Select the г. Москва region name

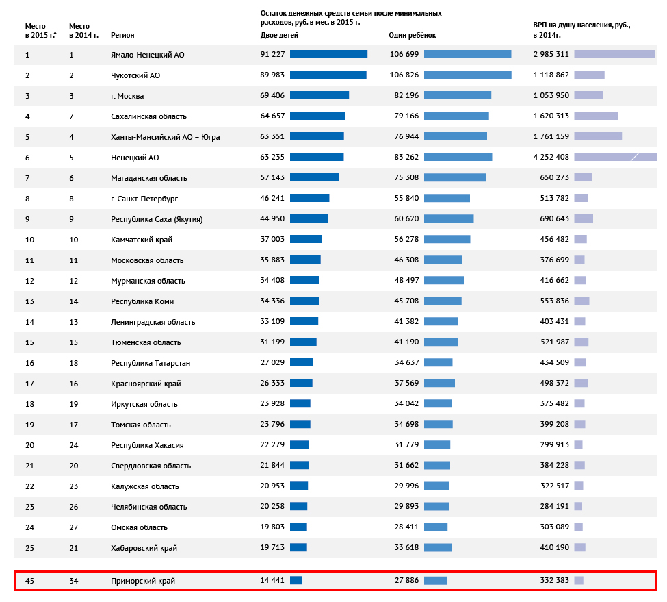[127, 96]
